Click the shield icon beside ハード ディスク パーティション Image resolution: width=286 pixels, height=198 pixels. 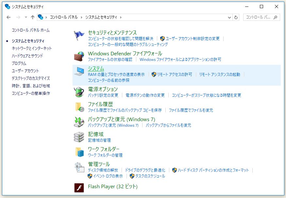[x=175, y=170]
